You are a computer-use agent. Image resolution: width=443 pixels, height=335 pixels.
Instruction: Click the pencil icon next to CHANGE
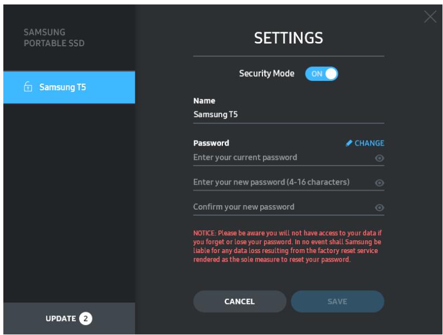tap(349, 143)
